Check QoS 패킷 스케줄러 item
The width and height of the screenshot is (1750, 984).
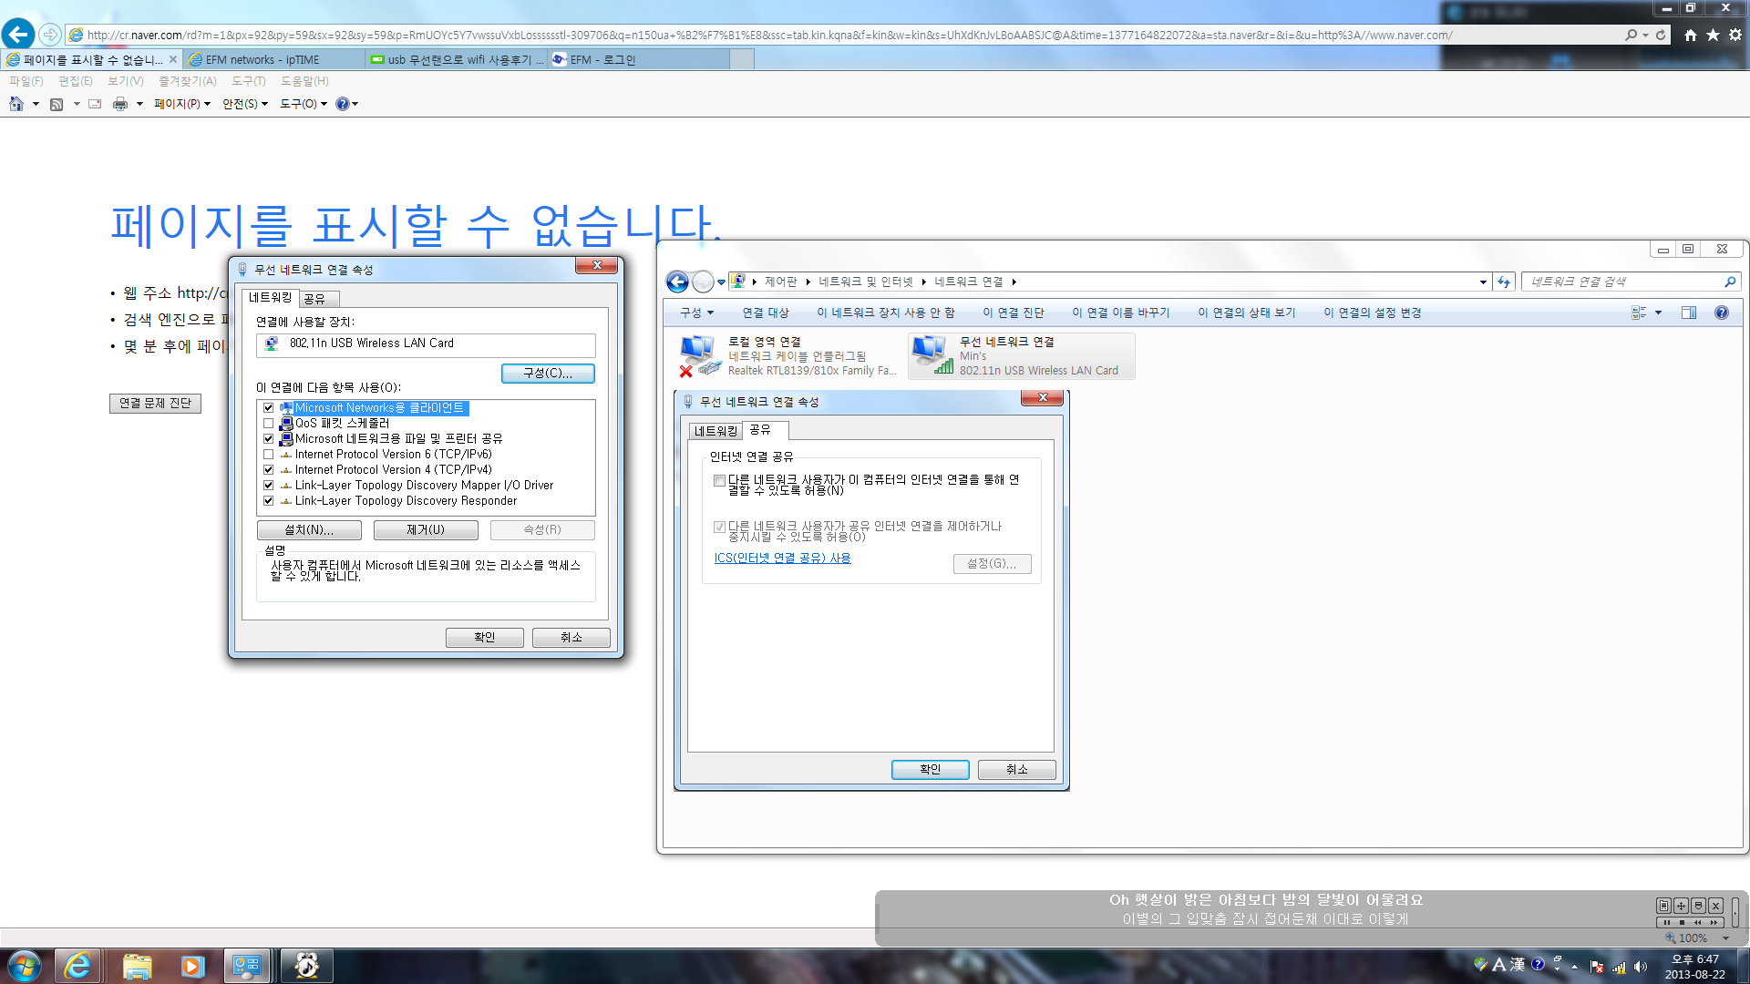pyautogui.click(x=269, y=424)
